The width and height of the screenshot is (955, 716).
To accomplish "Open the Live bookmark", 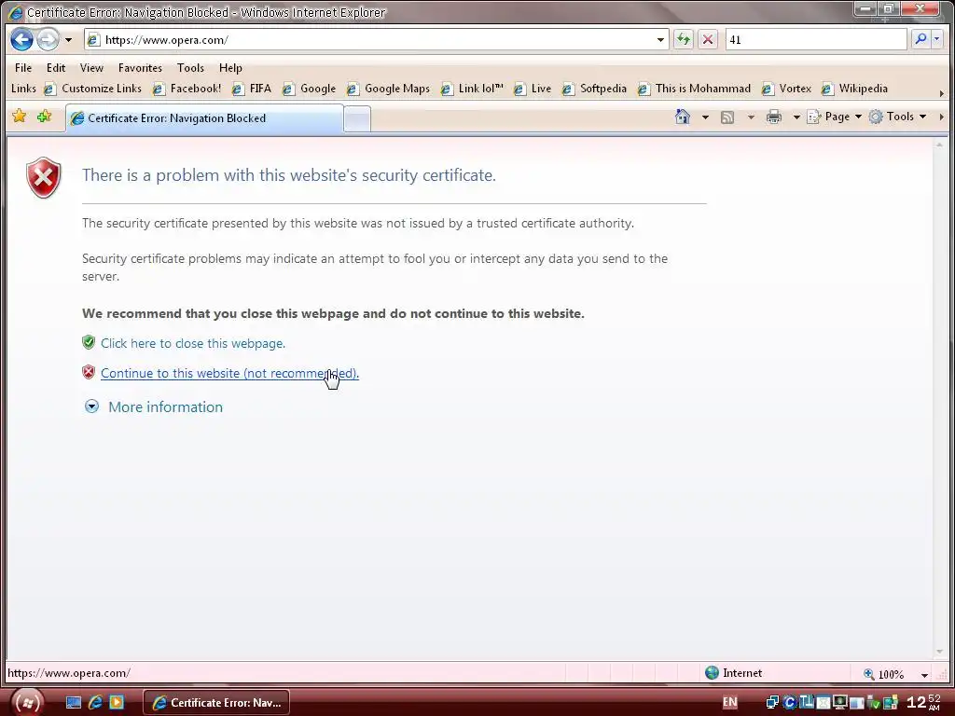I will (x=533, y=89).
